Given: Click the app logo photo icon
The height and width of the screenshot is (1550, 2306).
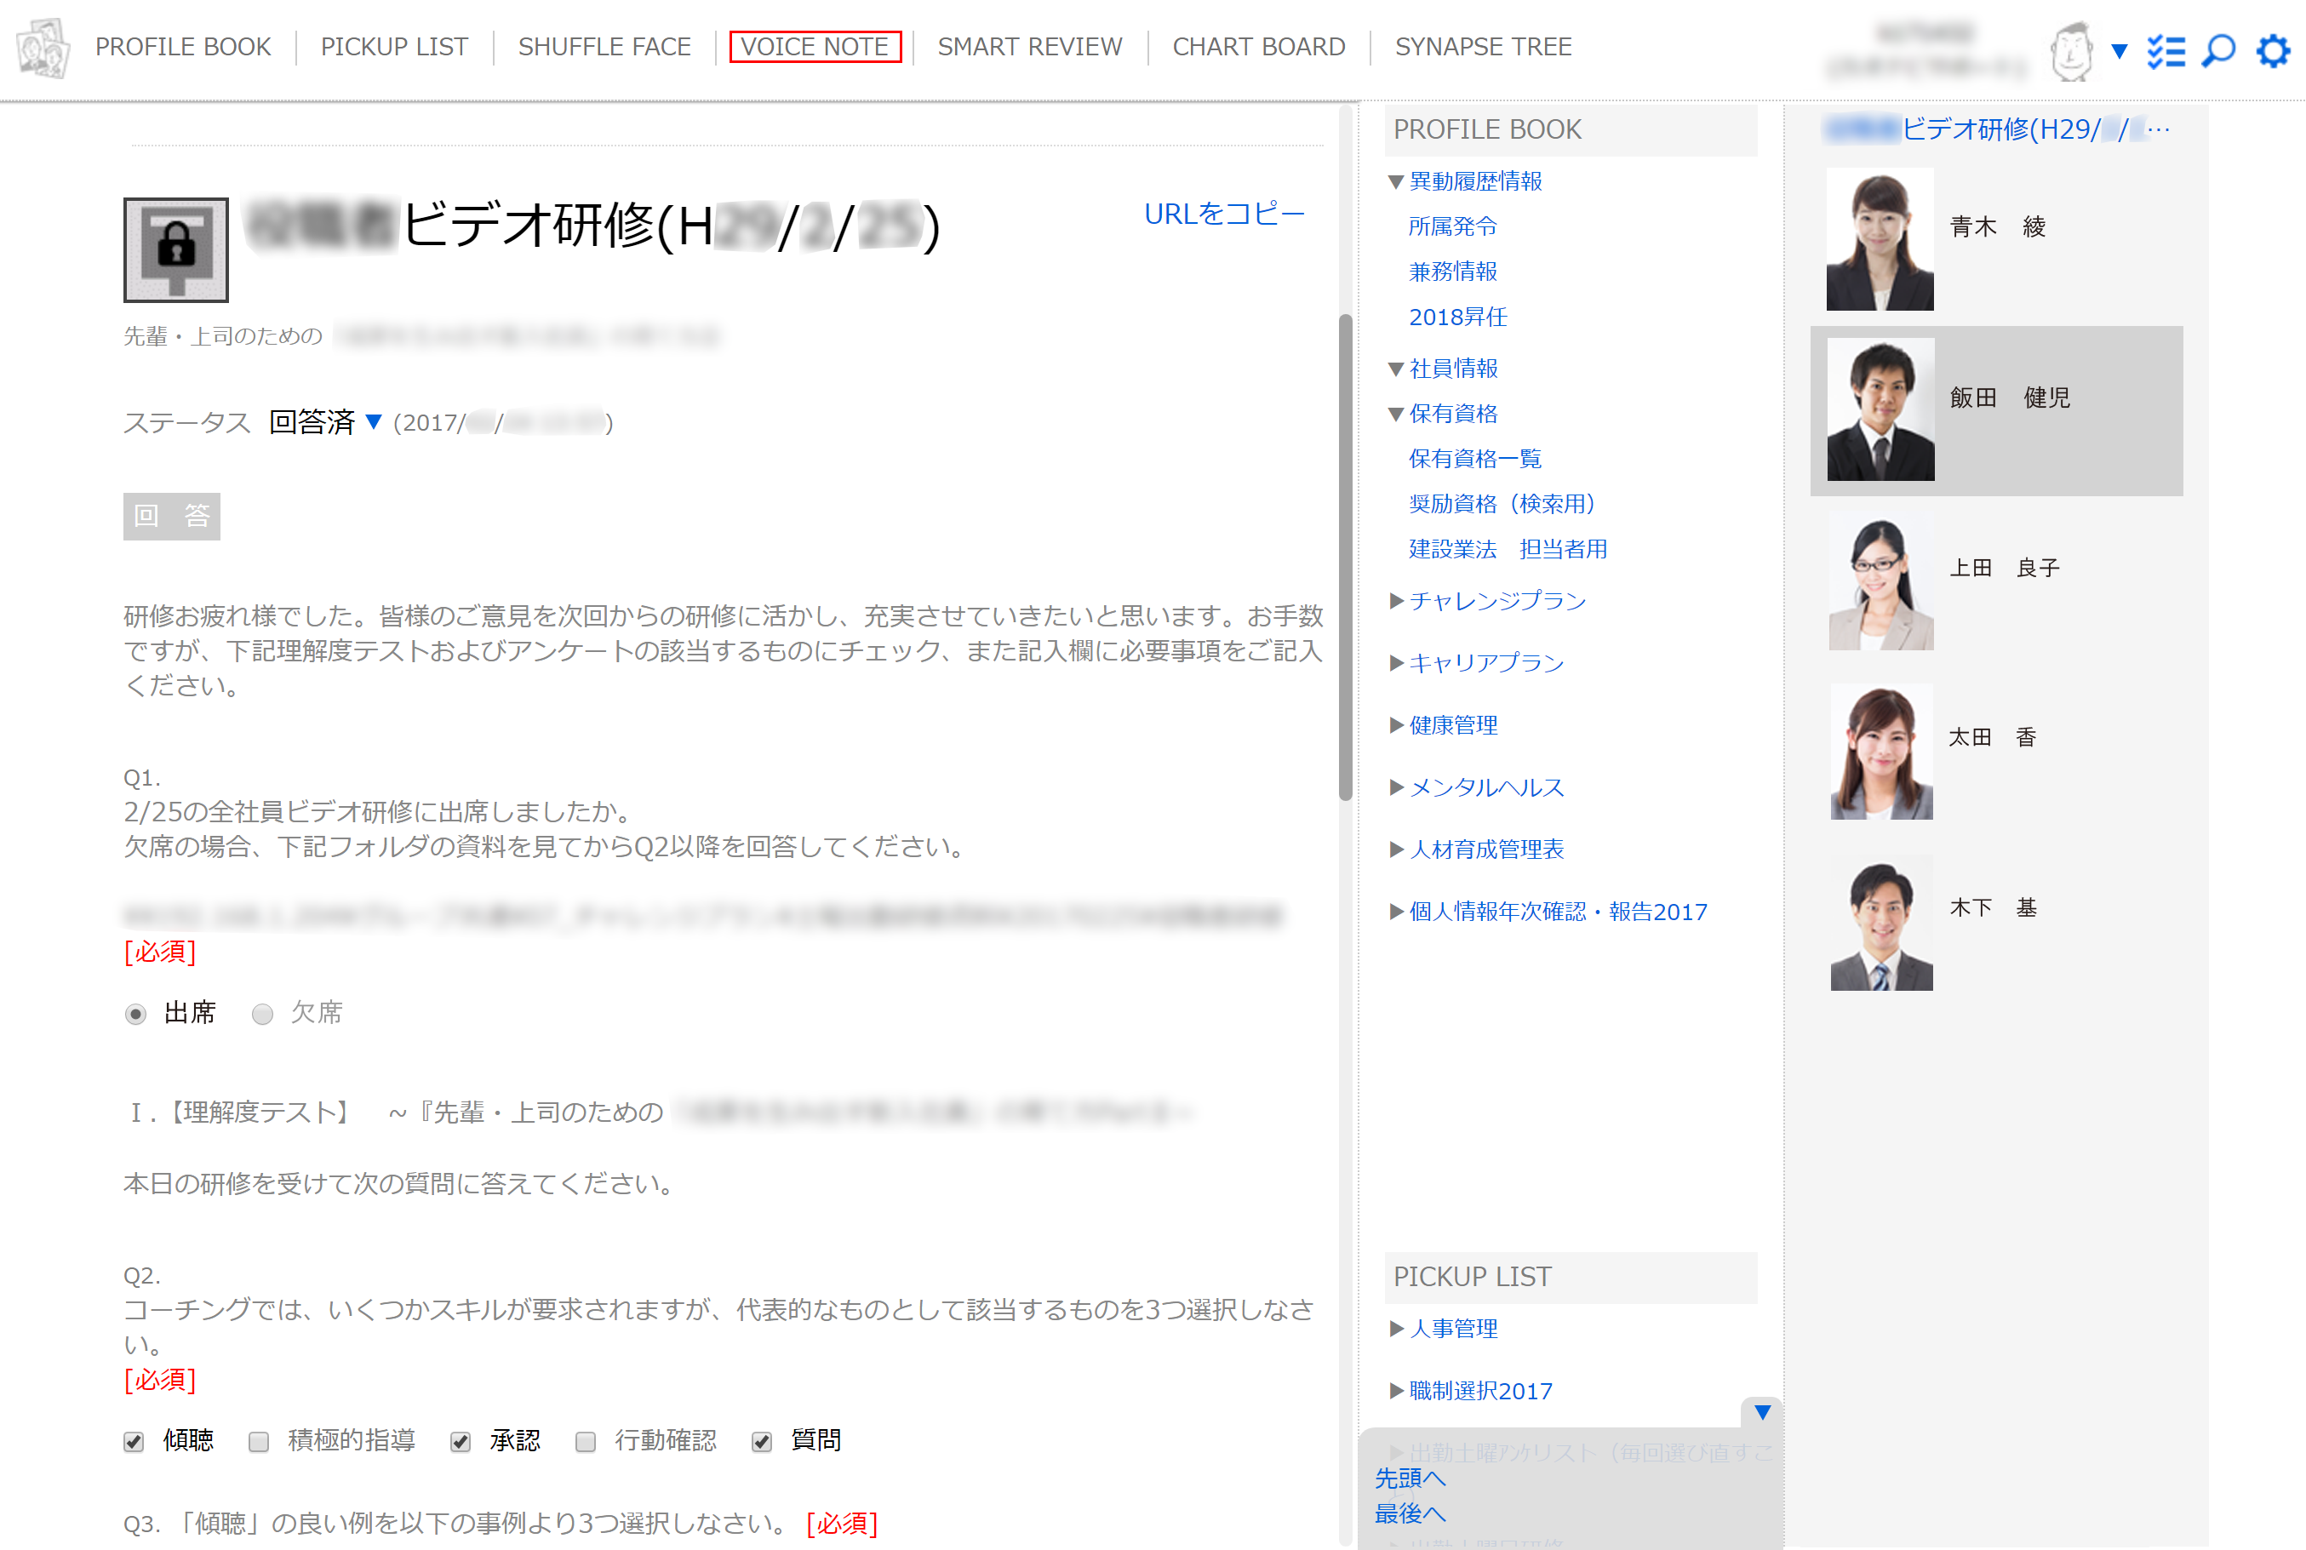Looking at the screenshot, I should (43, 48).
